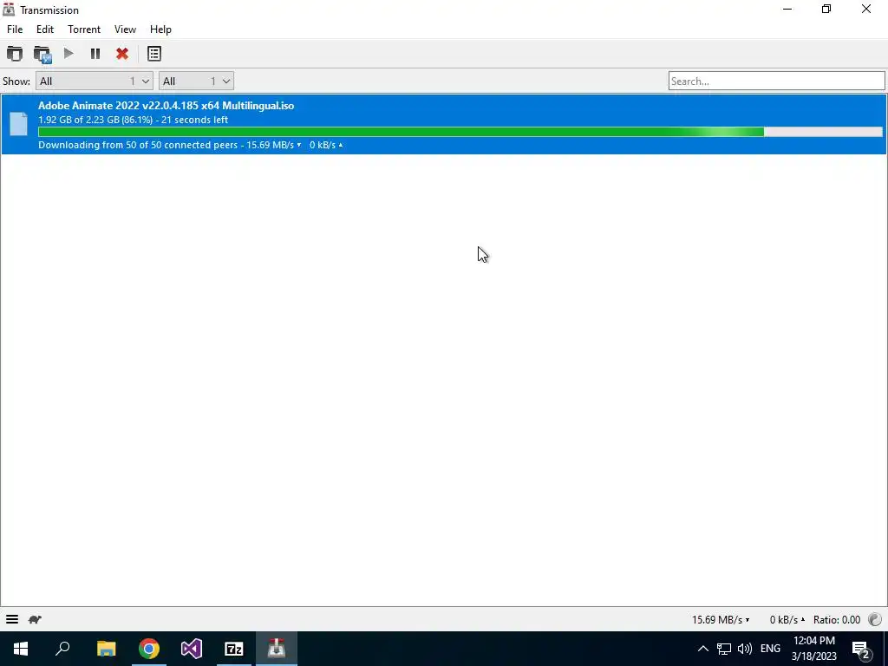Viewport: 888px width, 666px height.
Task: Click the status bar download speed 15.69 MB/s
Action: coord(721,619)
